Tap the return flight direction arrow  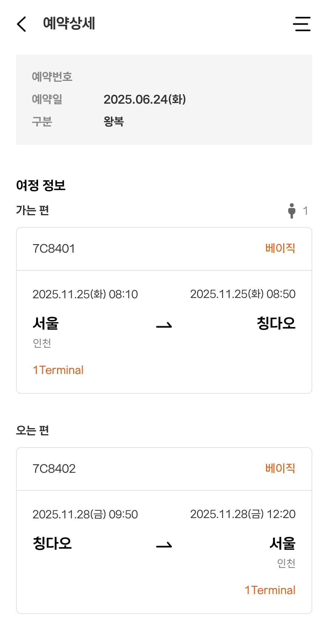164,546
